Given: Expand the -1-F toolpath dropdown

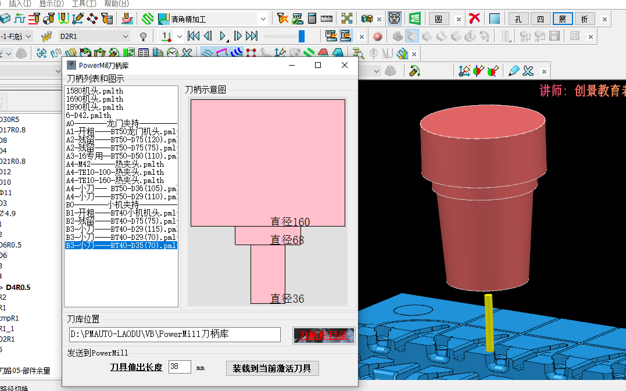Looking at the screenshot, I should (28, 36).
